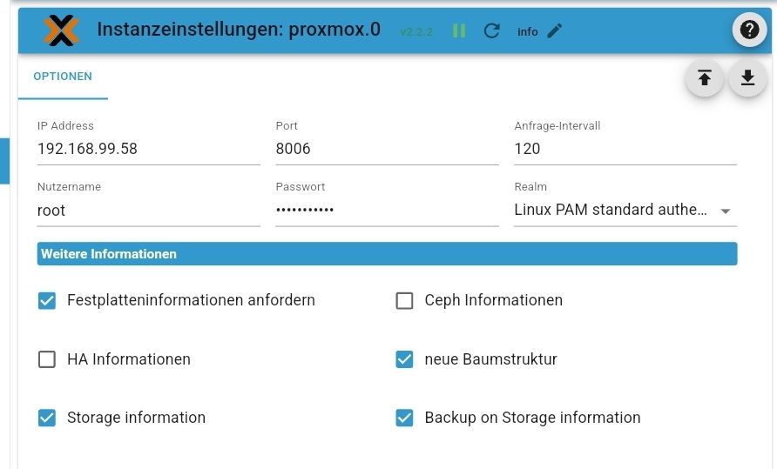The image size is (777, 469).
Task: Open the Realm dropdown
Action: (625, 211)
